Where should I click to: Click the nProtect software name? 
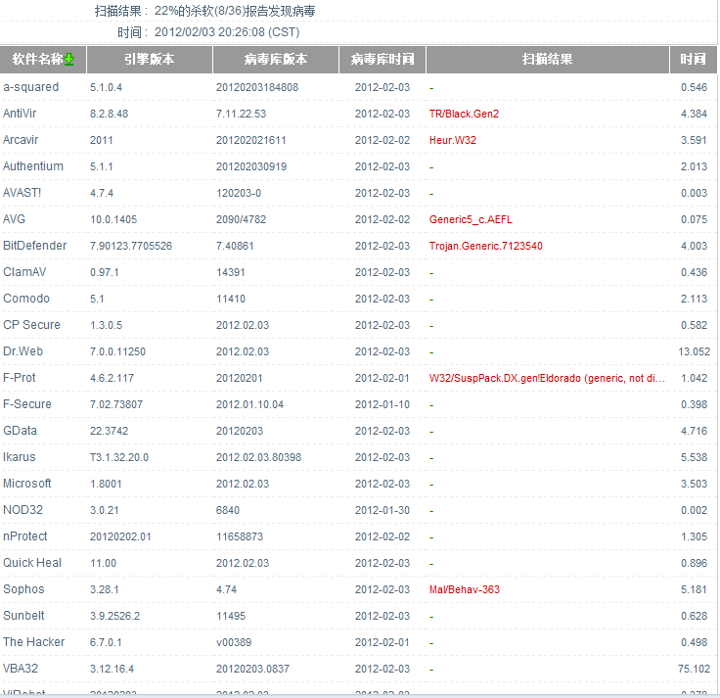coord(25,536)
